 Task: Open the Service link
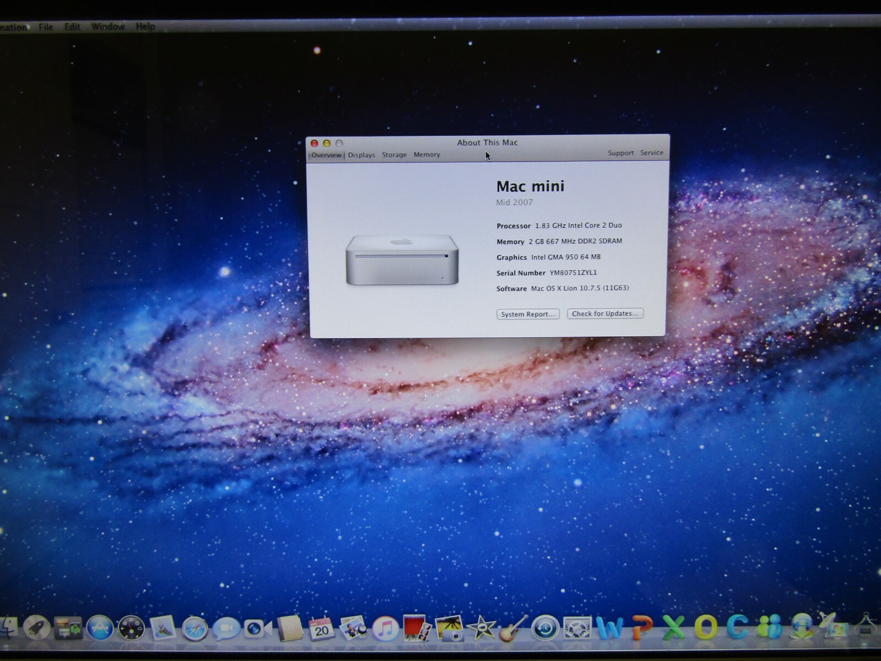pos(652,153)
